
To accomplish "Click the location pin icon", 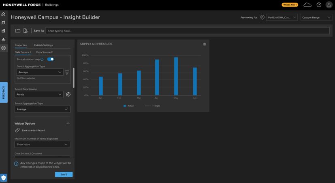I will point(262,17).
